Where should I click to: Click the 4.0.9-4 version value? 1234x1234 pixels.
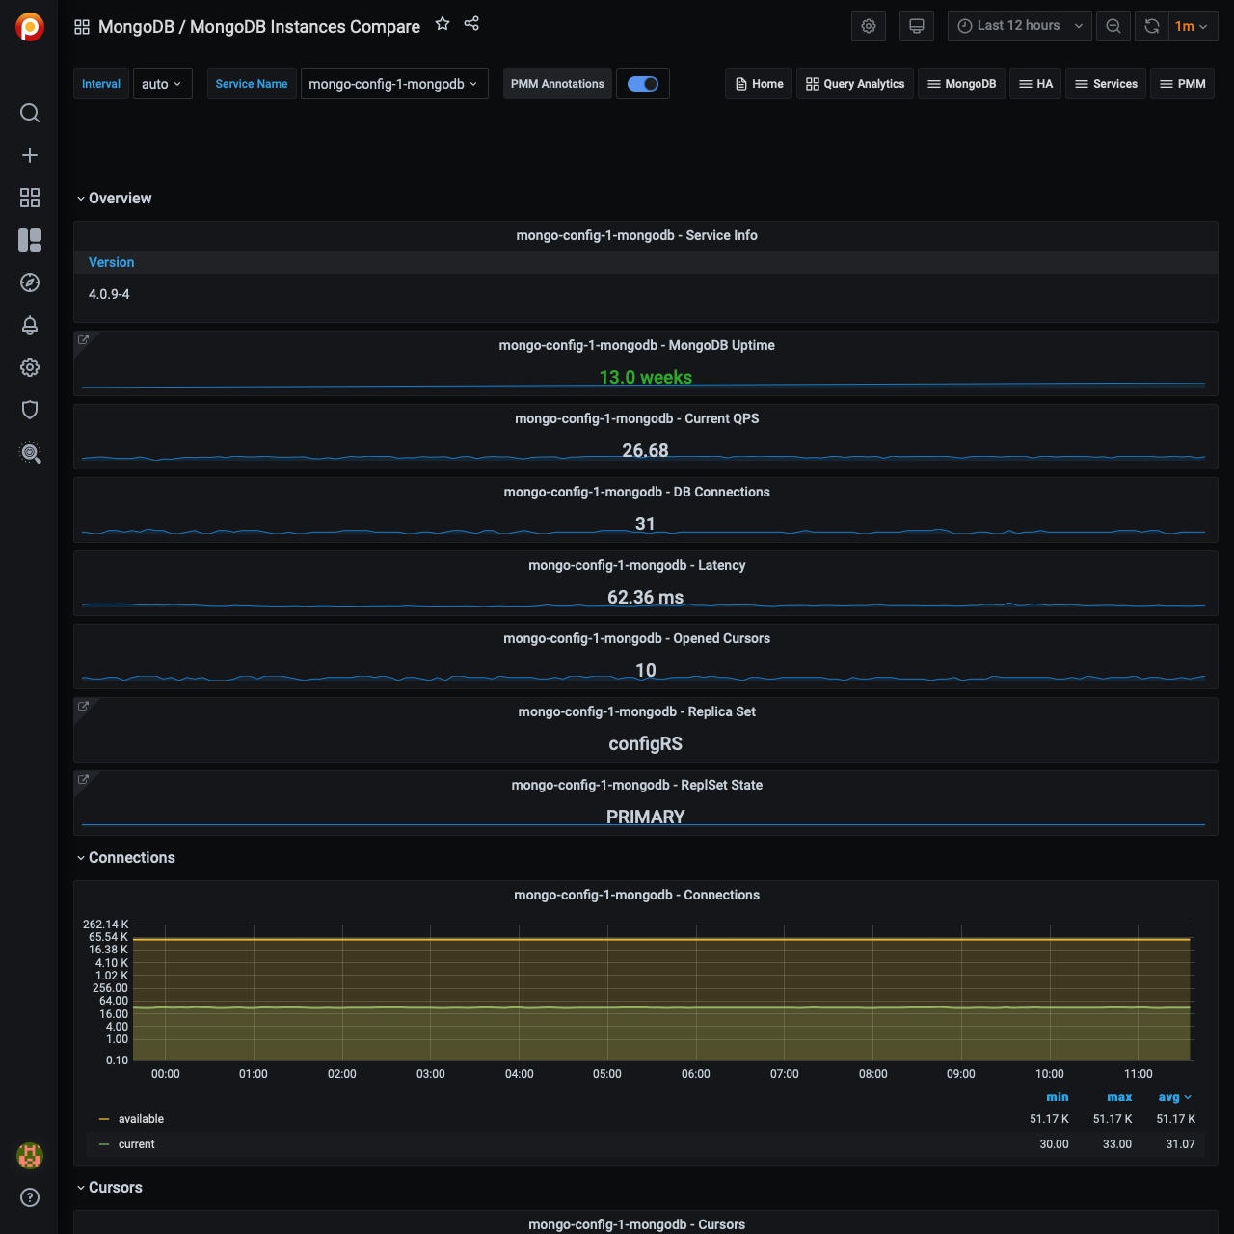(109, 294)
